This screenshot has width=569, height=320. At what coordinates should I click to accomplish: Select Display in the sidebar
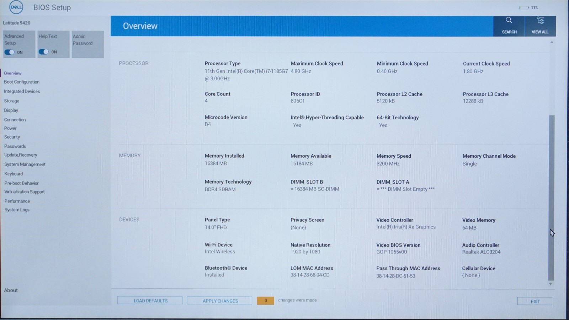point(11,110)
